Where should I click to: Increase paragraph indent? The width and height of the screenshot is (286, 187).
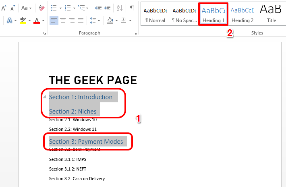[x=107, y=8]
